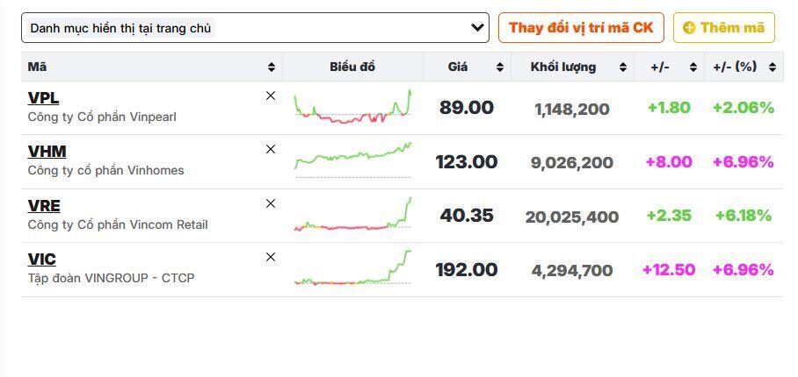Viewport: 798px width, 377px height.
Task: Open VPL stock link
Action: point(43,97)
